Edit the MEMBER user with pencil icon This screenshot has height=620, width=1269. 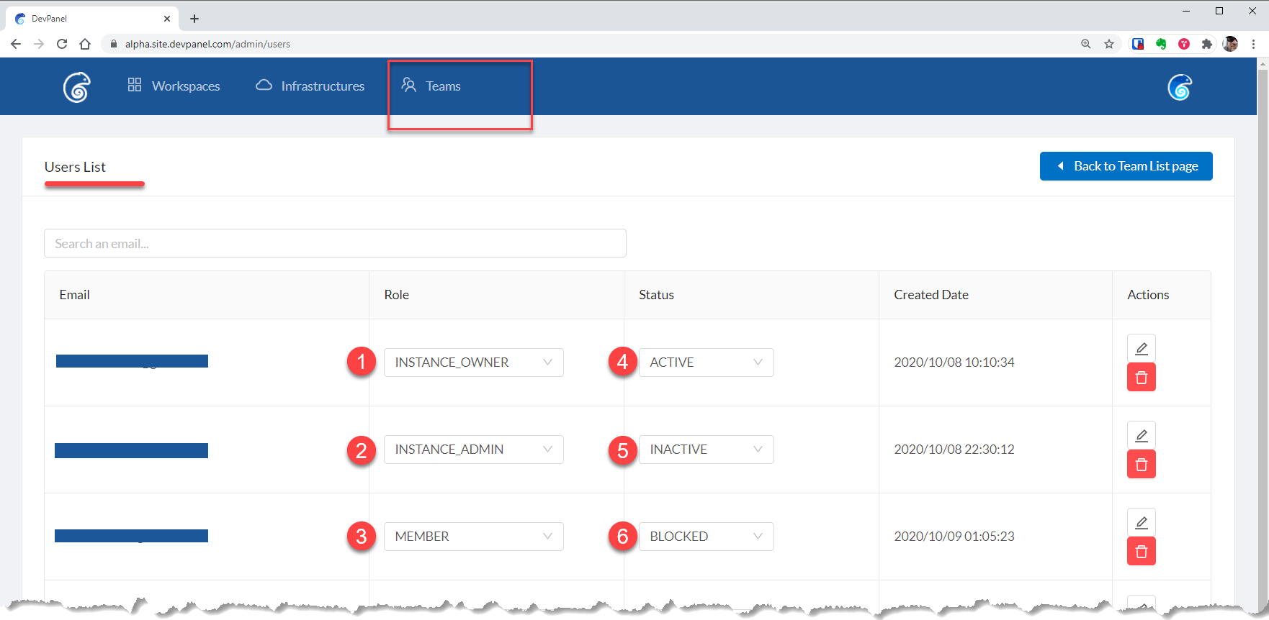coord(1141,523)
